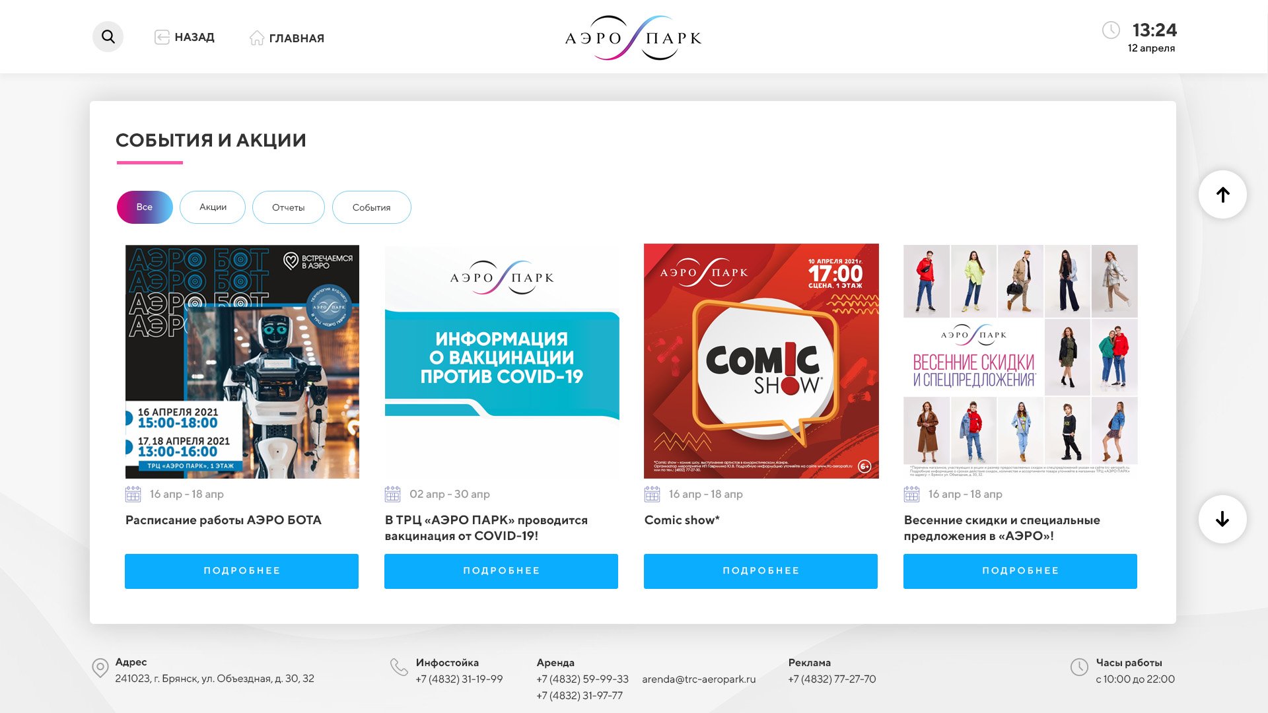Click ПОДРОБНЕЕ under Расписание работы АЭРО БОТА

(242, 571)
